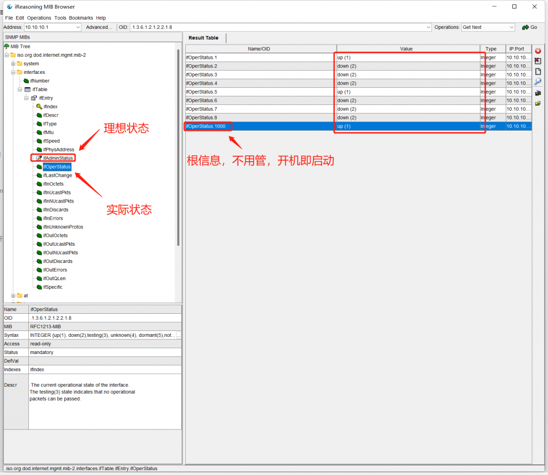Select ifSpeed in the MIB tree

tap(51, 141)
